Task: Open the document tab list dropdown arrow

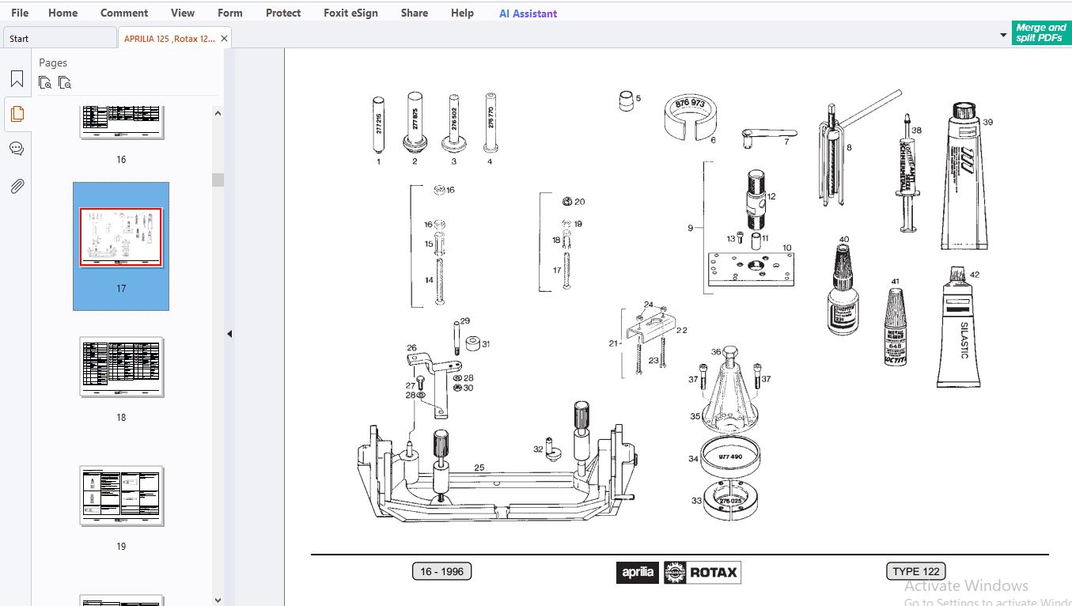Action: tap(1003, 36)
